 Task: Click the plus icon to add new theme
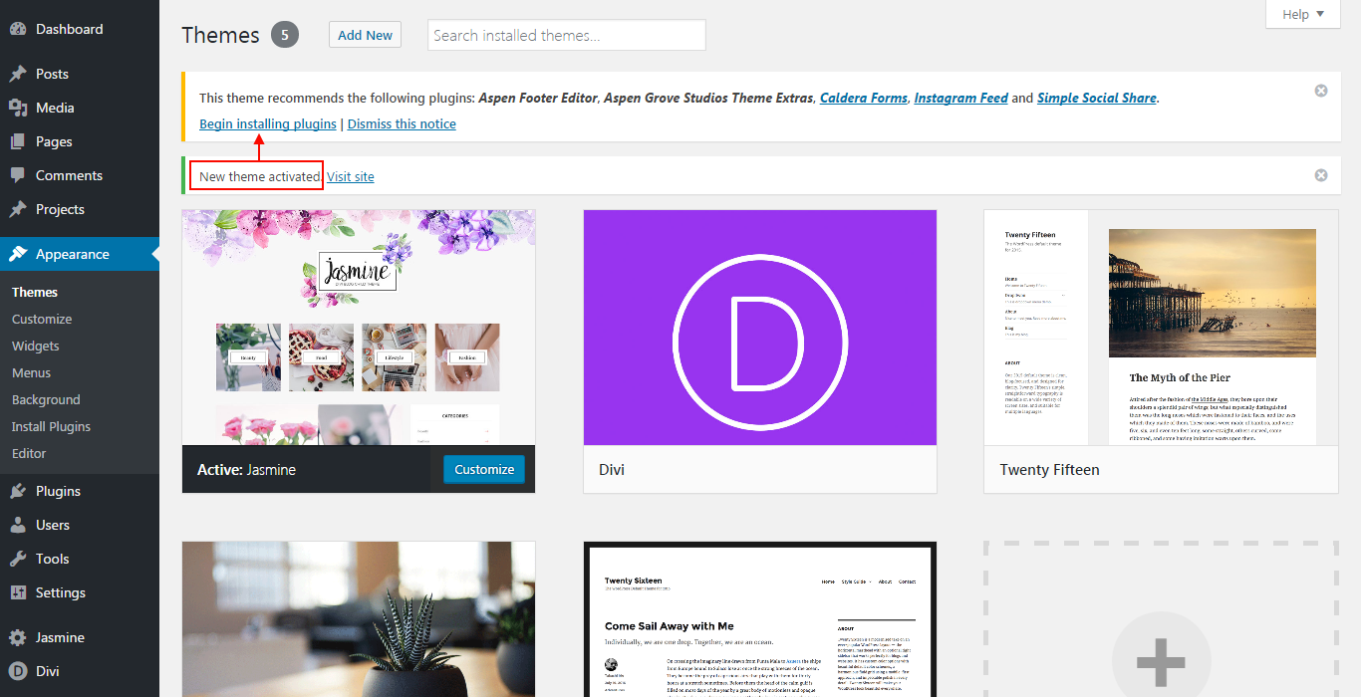(1161, 660)
